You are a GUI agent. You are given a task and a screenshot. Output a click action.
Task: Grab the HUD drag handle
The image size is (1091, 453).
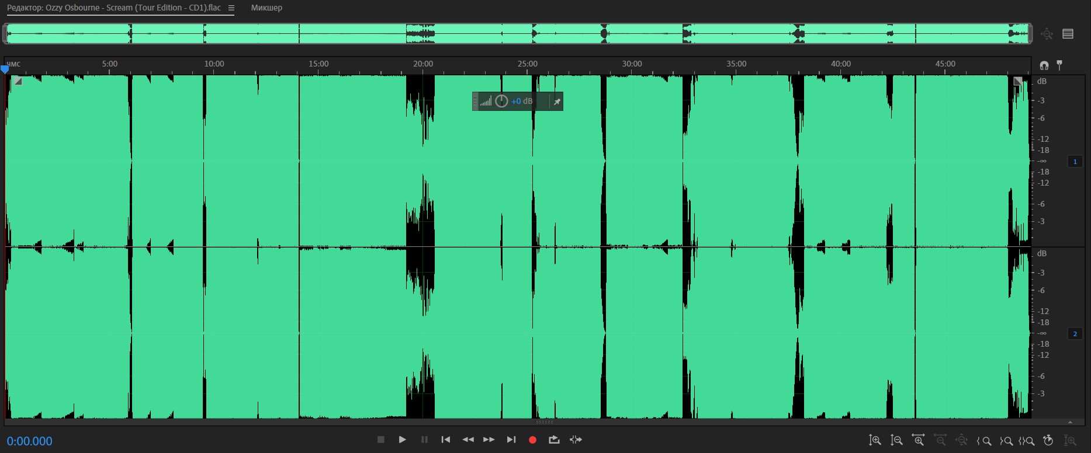[475, 102]
